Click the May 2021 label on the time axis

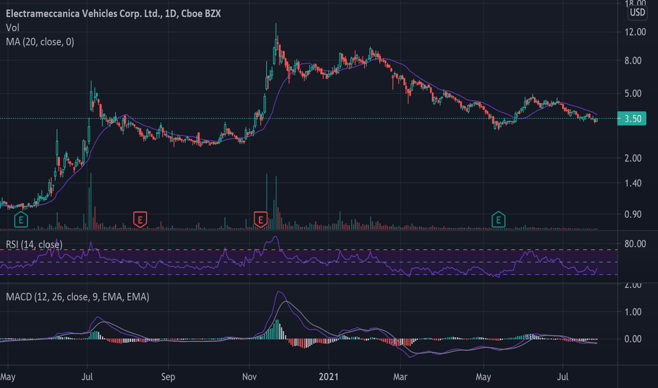pos(483,377)
